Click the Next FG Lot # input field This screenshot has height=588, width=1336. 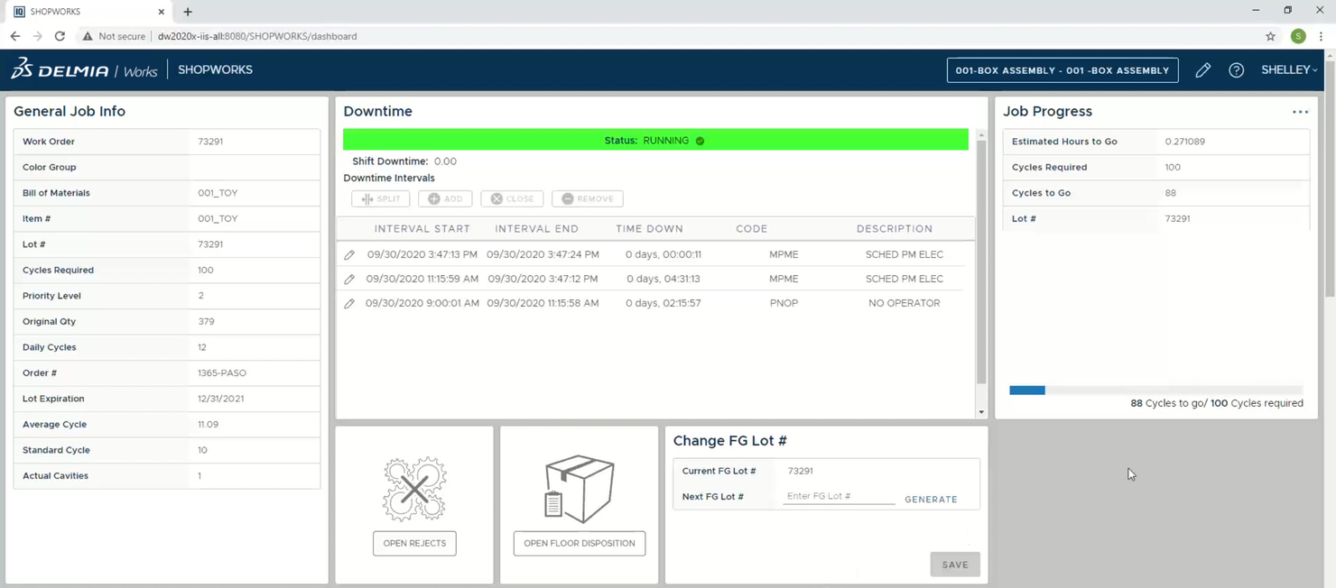coord(838,496)
